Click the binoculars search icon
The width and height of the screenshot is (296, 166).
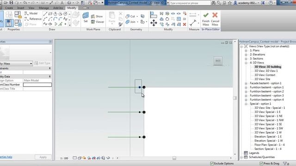coord(213,3)
